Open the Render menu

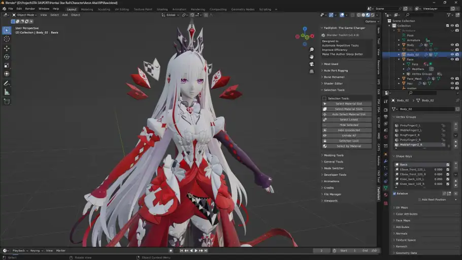tap(30, 9)
